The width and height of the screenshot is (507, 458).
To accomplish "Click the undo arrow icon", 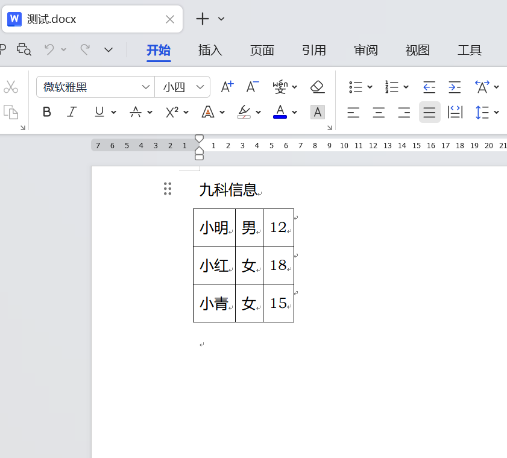I will [49, 49].
